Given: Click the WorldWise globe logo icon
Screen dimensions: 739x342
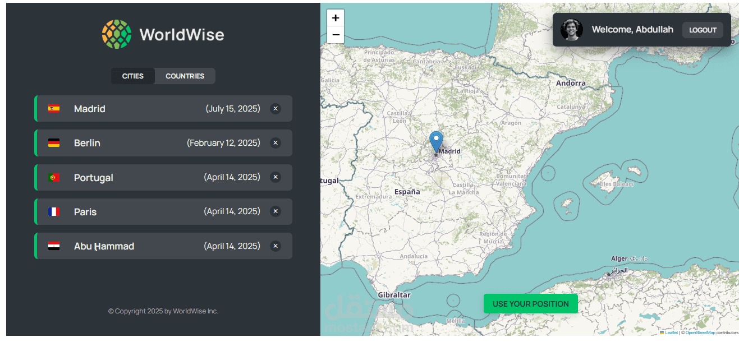Looking at the screenshot, I should [117, 34].
